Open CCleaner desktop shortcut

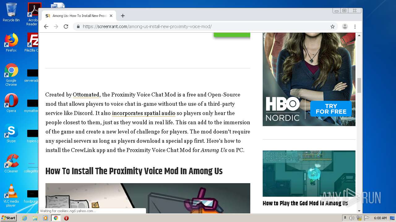(11, 163)
